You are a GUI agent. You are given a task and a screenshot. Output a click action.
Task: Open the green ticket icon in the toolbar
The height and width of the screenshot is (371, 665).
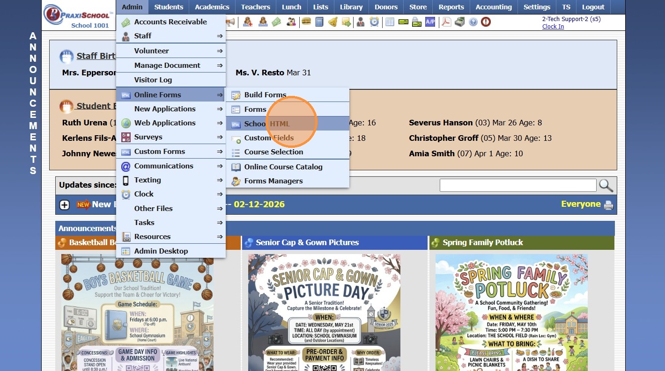pos(276,22)
